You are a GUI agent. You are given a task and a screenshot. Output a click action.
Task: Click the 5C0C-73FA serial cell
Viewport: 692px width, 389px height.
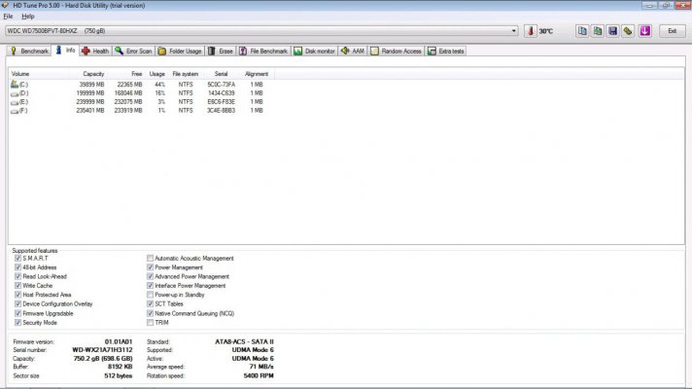click(221, 85)
